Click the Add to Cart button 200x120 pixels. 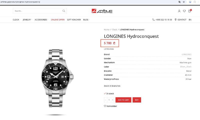tap(123, 100)
